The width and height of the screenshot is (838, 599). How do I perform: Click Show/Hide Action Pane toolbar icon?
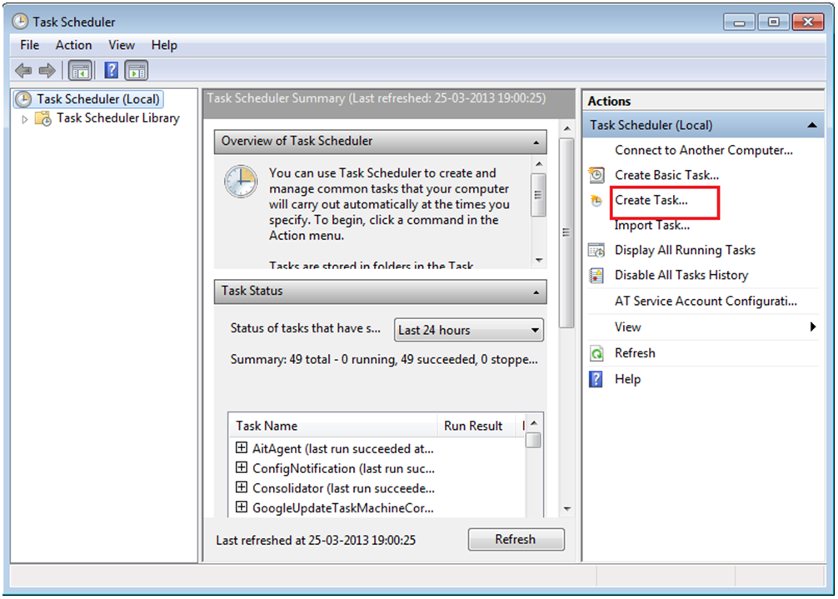pyautogui.click(x=137, y=71)
